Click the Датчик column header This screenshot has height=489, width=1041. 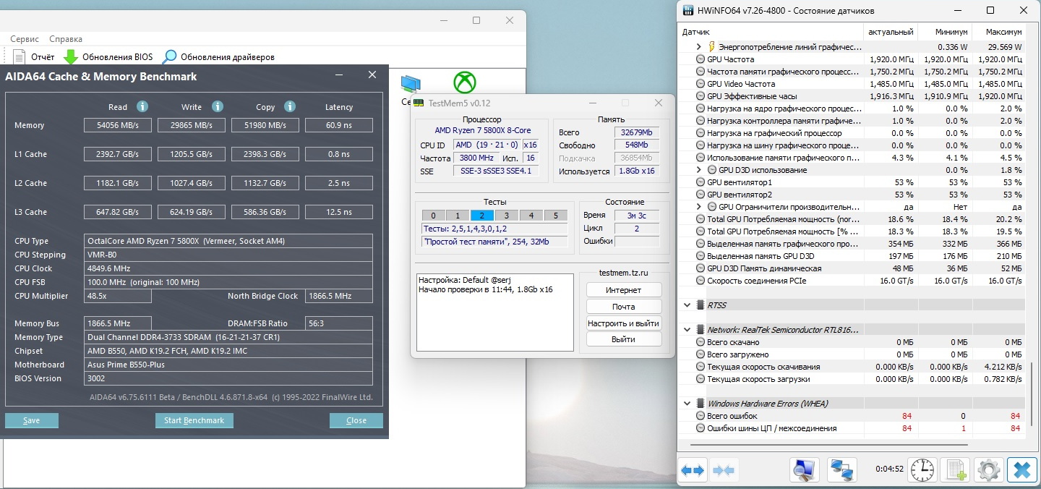click(x=771, y=32)
